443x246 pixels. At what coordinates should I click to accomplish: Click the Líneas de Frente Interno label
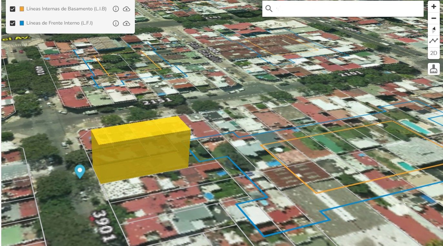point(59,23)
